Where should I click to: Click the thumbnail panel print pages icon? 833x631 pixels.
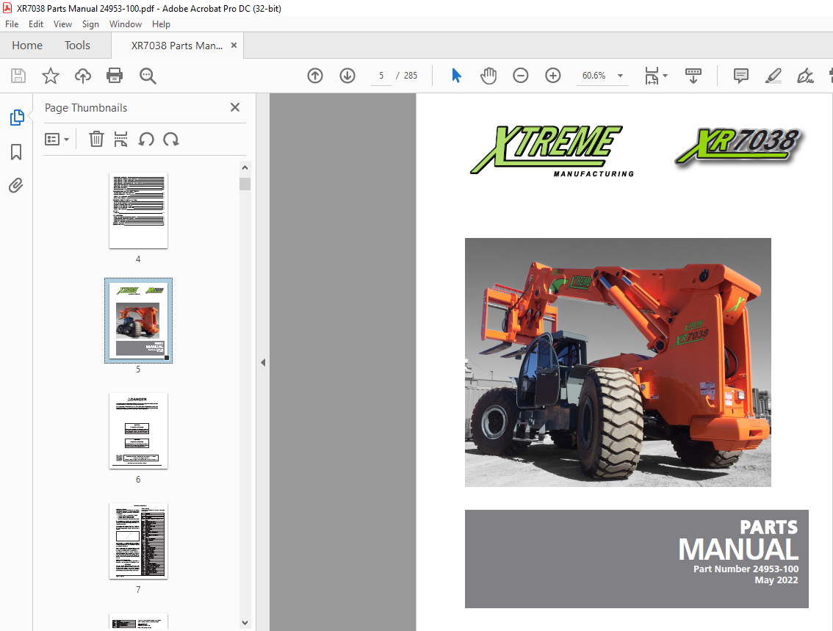[120, 139]
